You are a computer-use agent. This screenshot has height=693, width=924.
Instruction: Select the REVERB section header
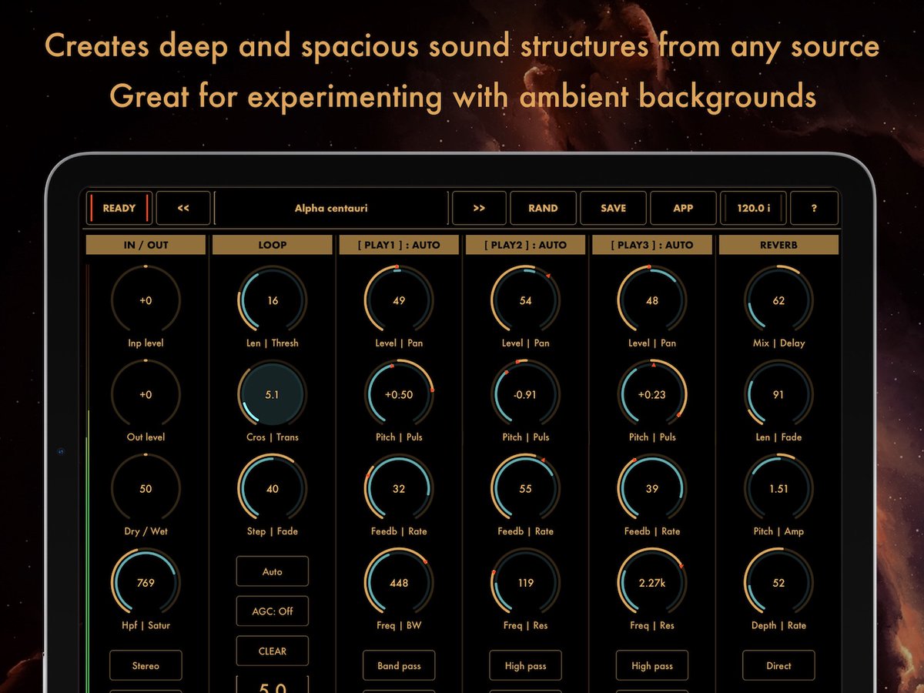(778, 244)
